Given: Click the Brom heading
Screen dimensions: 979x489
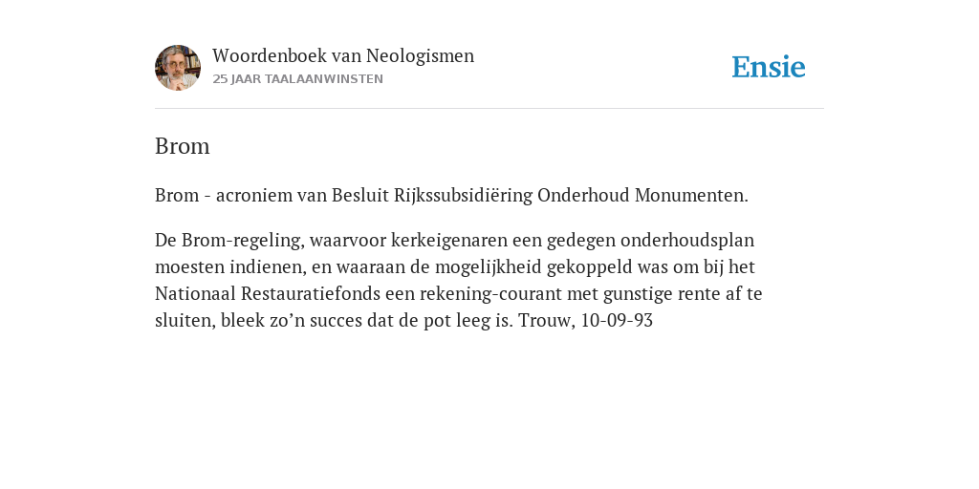Looking at the screenshot, I should (x=183, y=146).
